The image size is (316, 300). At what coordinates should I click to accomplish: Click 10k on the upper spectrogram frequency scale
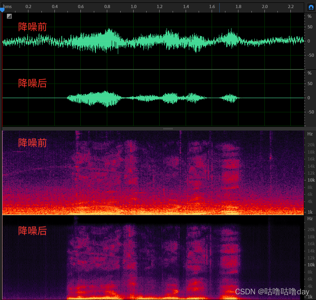click(311, 180)
